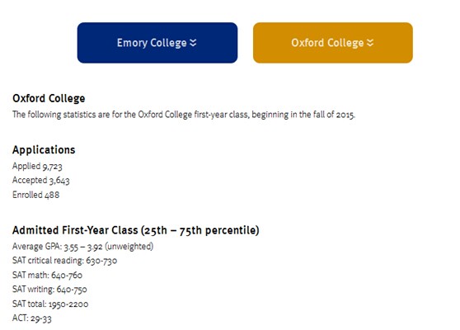Click the SAT critical reading 630-730 line
The image size is (460, 330).
click(64, 261)
